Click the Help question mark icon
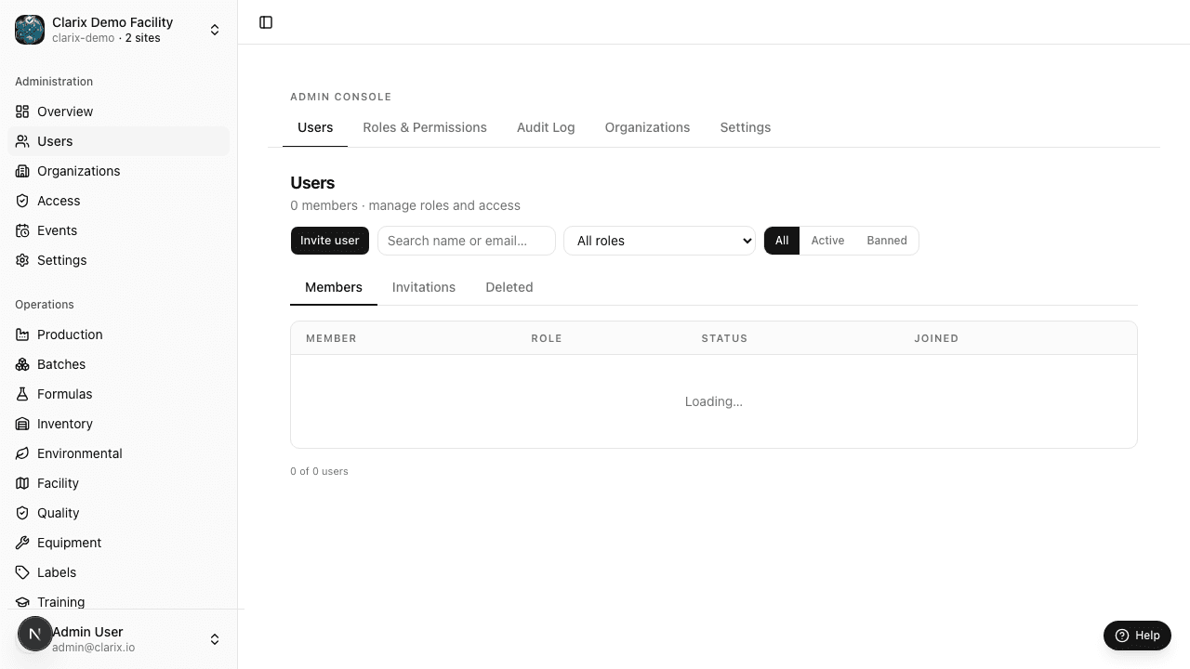The height and width of the screenshot is (669, 1190). coord(1122,636)
